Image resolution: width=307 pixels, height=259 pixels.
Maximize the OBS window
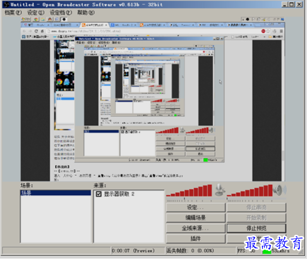[x=292, y=4]
